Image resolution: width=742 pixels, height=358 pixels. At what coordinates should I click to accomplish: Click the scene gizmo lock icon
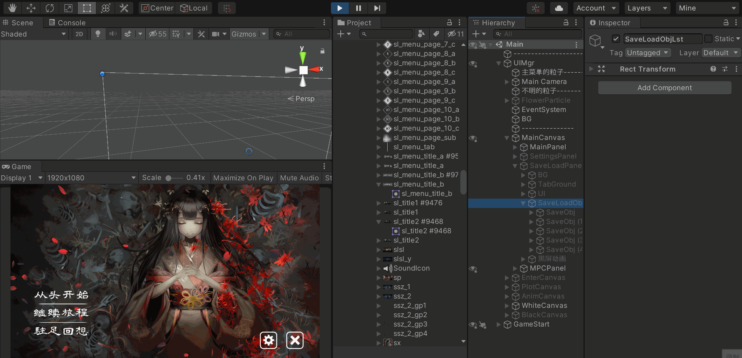322,51
